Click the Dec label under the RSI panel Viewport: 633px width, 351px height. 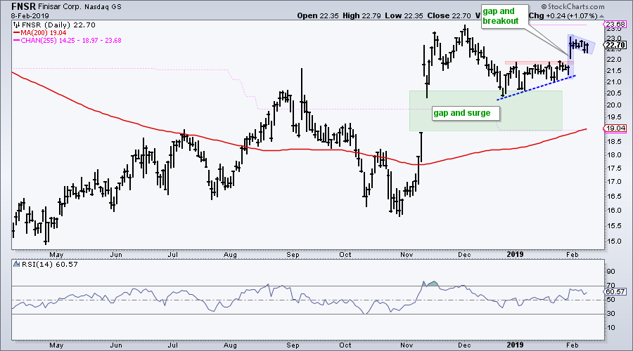click(x=465, y=345)
